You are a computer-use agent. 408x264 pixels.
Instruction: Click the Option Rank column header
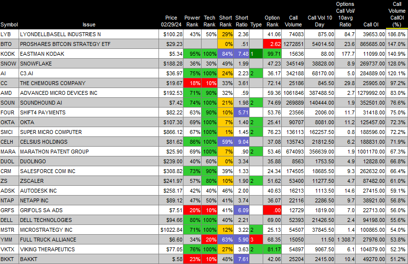272,21
